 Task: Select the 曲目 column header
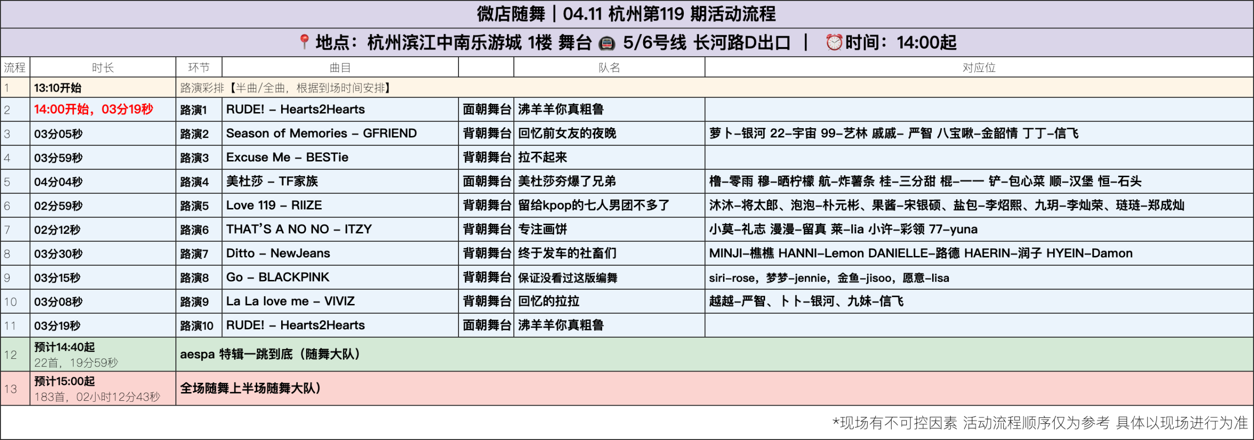340,68
